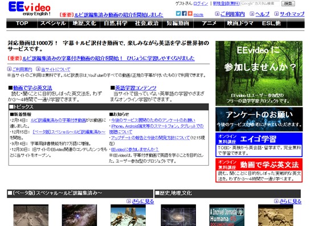Image resolution: width=311 pixels, height=226 pixels.
Task: Open 新規登録(無料) link
Action: 226,3
